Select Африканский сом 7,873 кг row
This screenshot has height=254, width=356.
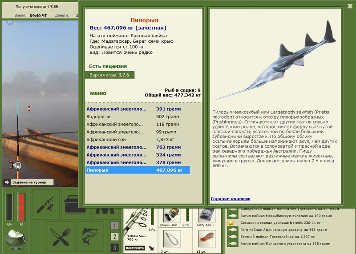pyautogui.click(x=138, y=140)
